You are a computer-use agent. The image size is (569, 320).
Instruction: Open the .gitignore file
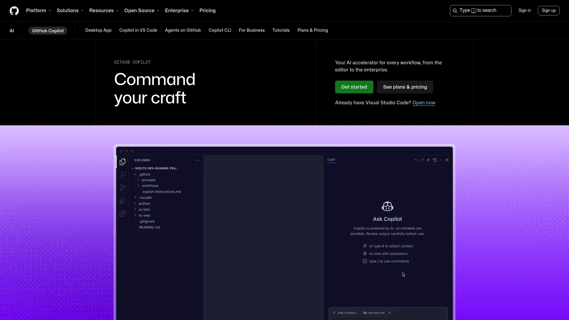click(147, 221)
